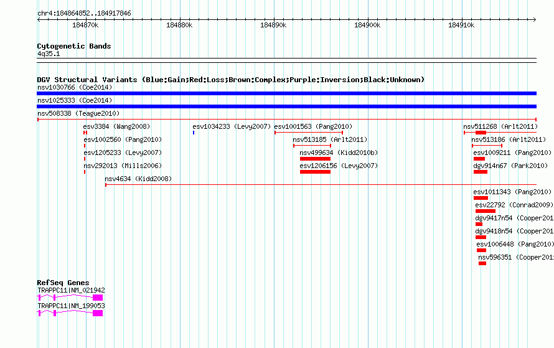
Task: Open TRAPPC11|NM_021942 gene label
Action: 71,290
